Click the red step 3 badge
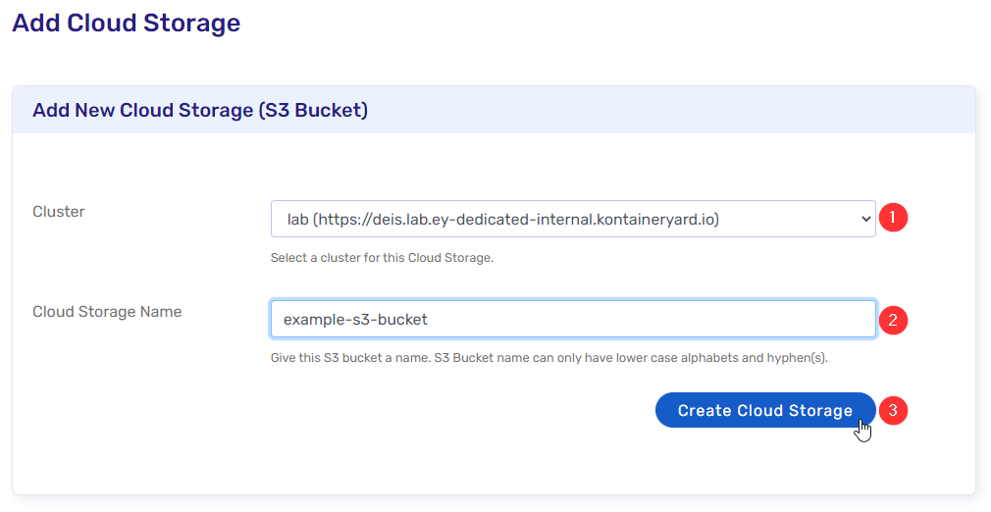The height and width of the screenshot is (512, 991). pos(893,411)
